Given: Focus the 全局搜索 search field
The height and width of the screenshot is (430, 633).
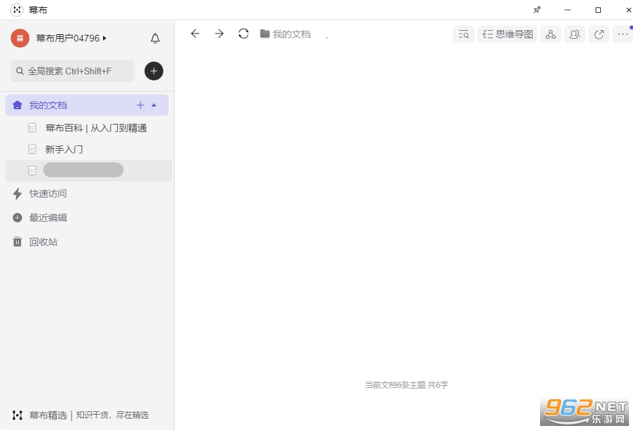Looking at the screenshot, I should pyautogui.click(x=72, y=71).
